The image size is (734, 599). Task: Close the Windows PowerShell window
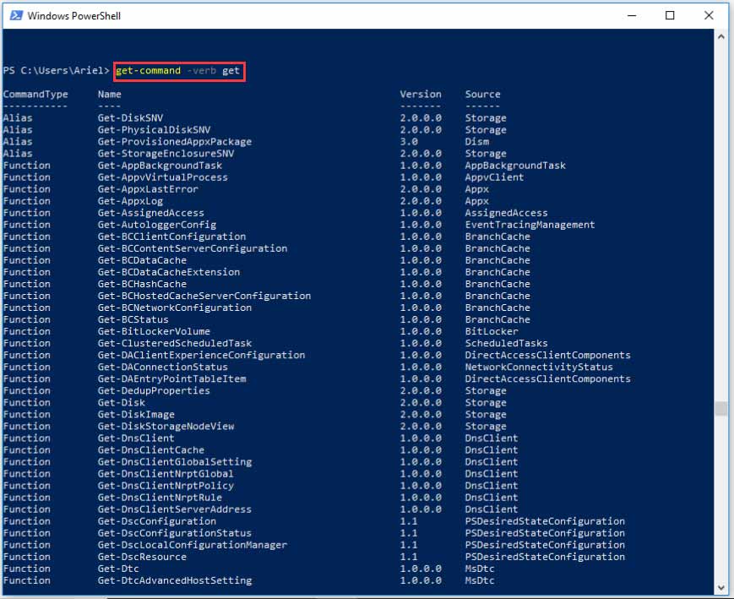[x=709, y=15]
